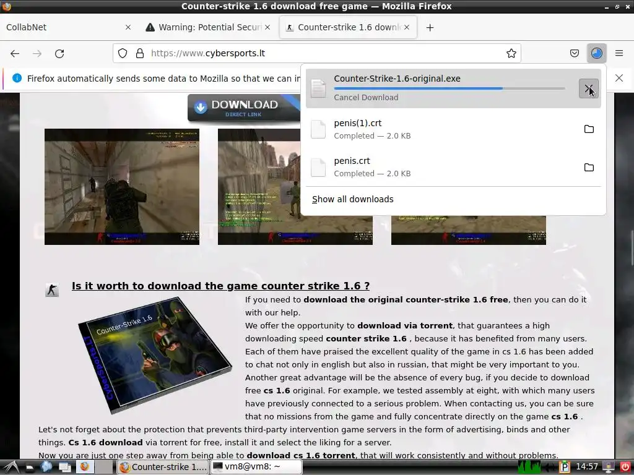Click the 14:57 clock
Viewport: 634px width, 475px height.
tap(587, 467)
